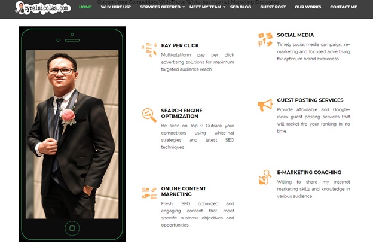
Task: Click the Online Content Marketing icon
Action: tap(149, 193)
